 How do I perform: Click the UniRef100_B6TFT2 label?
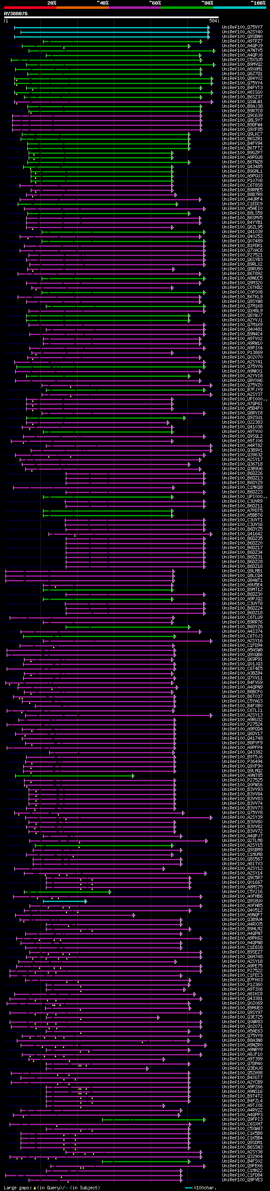242,148
